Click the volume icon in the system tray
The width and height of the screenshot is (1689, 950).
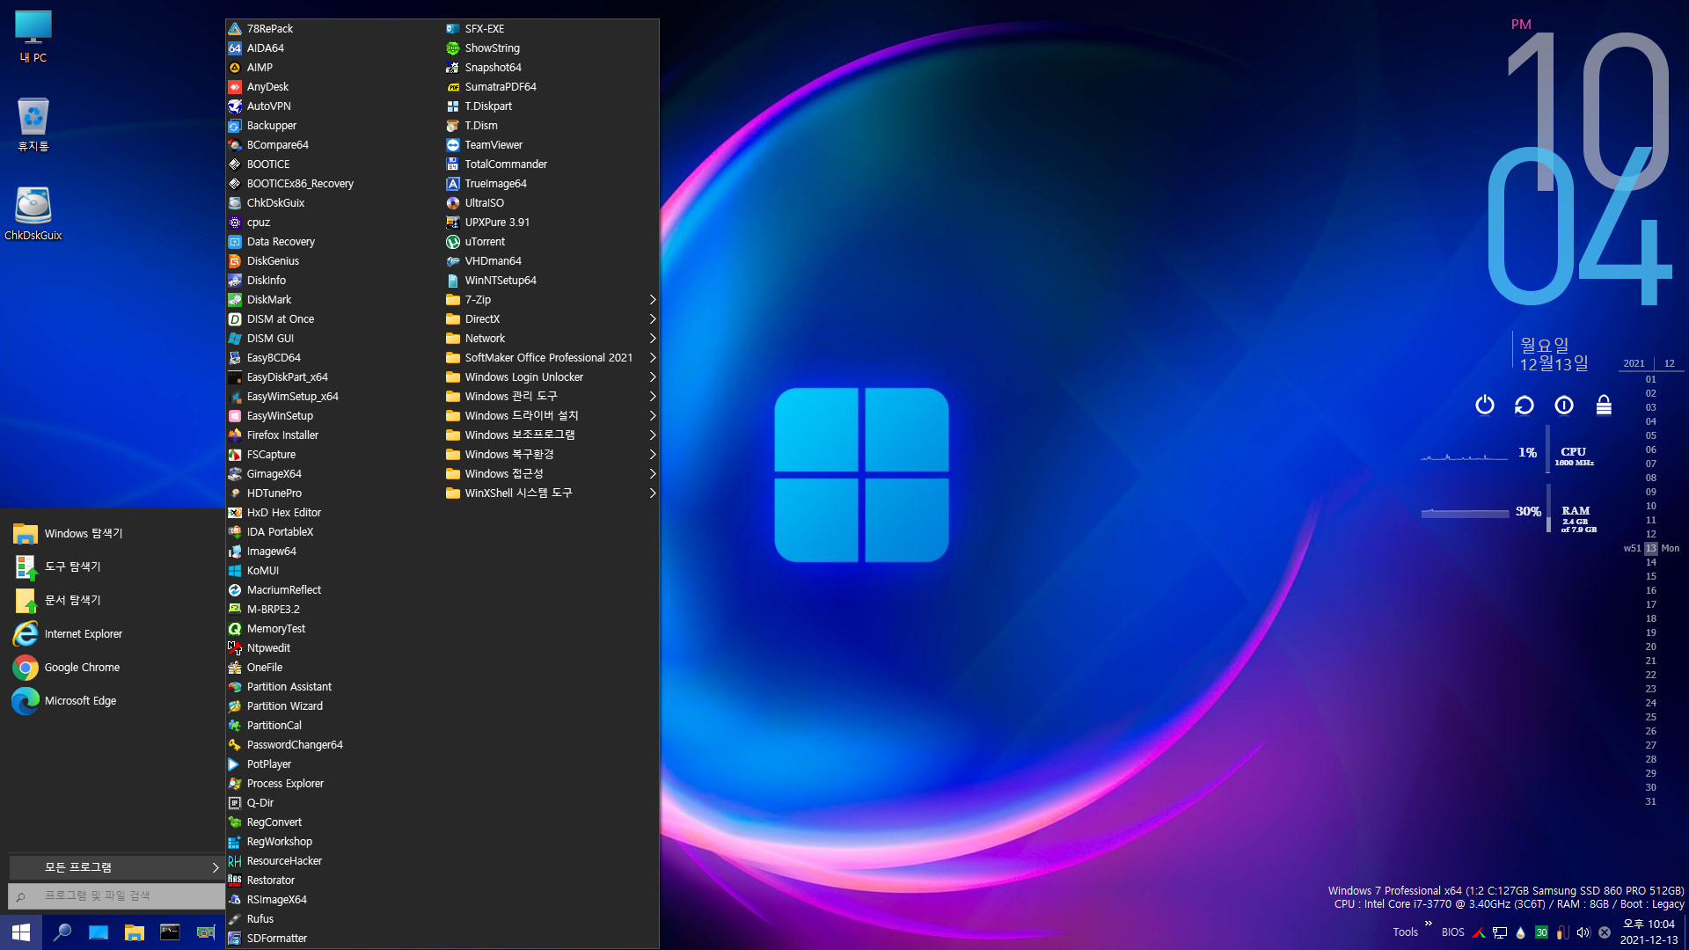coord(1583,932)
